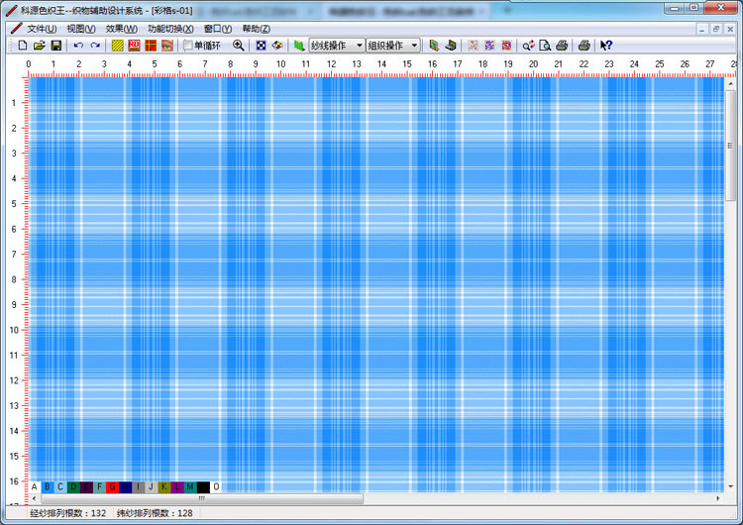743x525 pixels.
Task: Select color swatch H (navy blue)
Action: 125,486
